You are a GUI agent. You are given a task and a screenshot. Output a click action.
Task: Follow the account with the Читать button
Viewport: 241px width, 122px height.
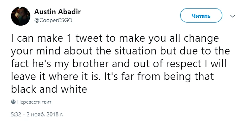(x=201, y=15)
